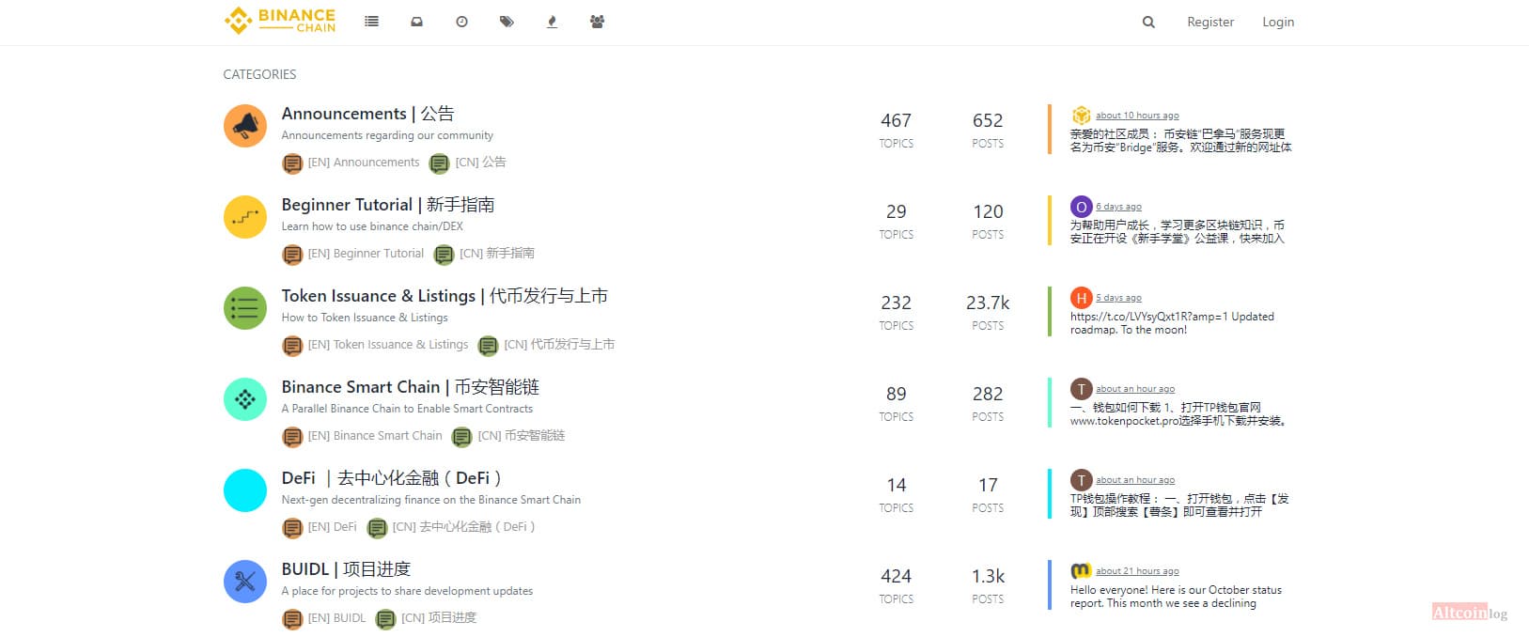The width and height of the screenshot is (1529, 637).
Task: Click icon beside [CN] 新手指南 subcategory
Action: (444, 255)
